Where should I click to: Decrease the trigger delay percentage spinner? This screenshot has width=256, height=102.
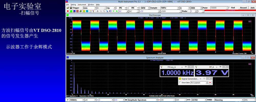click(138, 9)
